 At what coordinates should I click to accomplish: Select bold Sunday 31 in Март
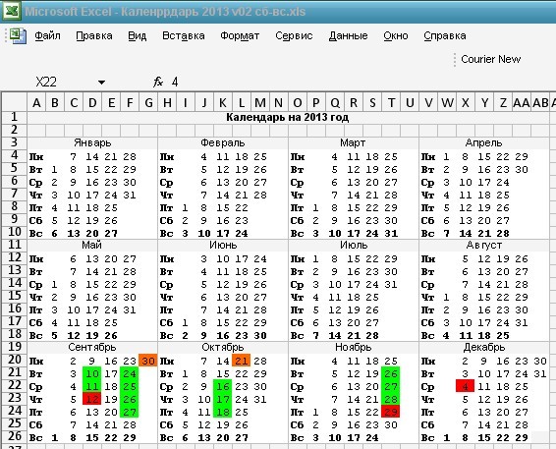tap(391, 233)
